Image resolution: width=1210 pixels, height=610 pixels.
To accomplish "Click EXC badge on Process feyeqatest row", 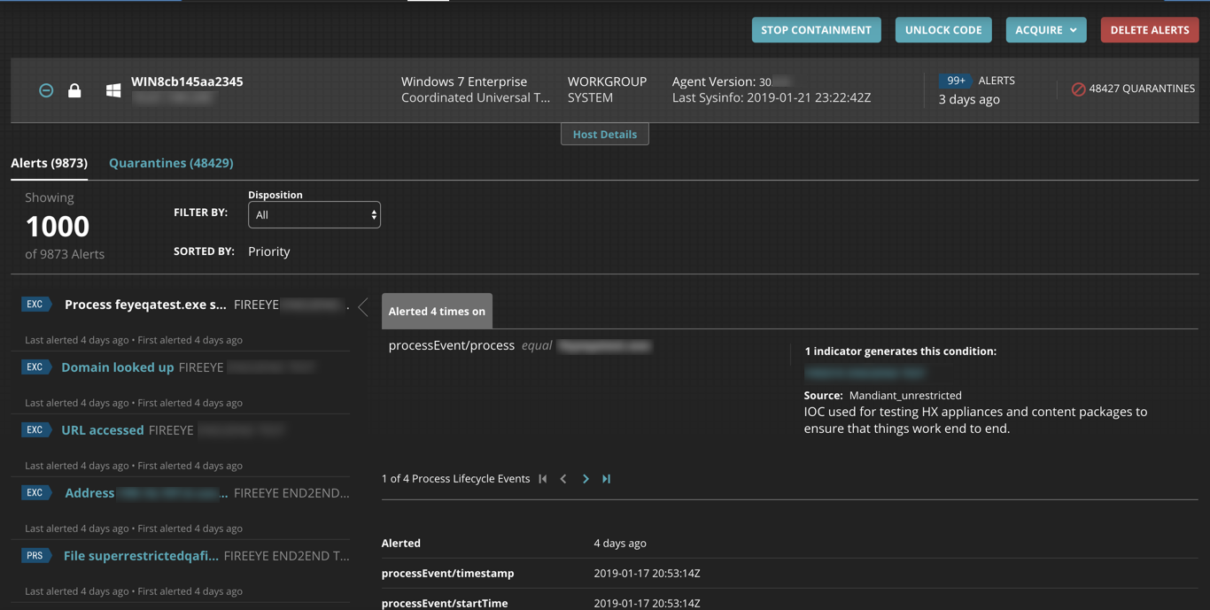I will [35, 305].
